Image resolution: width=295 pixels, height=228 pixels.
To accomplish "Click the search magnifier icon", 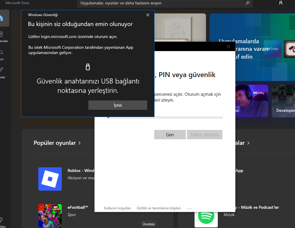I will pyautogui.click(x=248, y=3).
